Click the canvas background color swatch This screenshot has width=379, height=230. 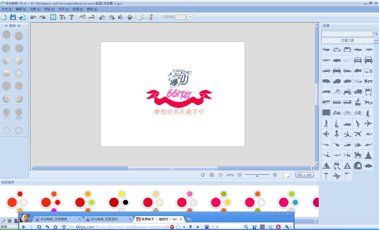[x=286, y=175]
